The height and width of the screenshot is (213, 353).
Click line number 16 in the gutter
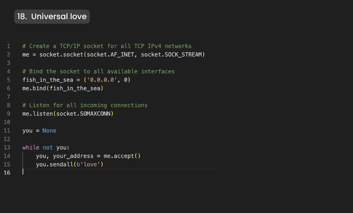7,173
